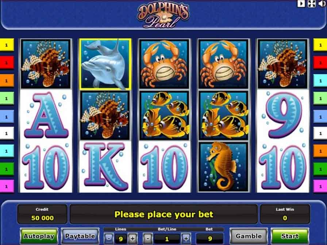The width and height of the screenshot is (327, 245).
Task: Start the spin with the Start button
Action: (x=290, y=236)
